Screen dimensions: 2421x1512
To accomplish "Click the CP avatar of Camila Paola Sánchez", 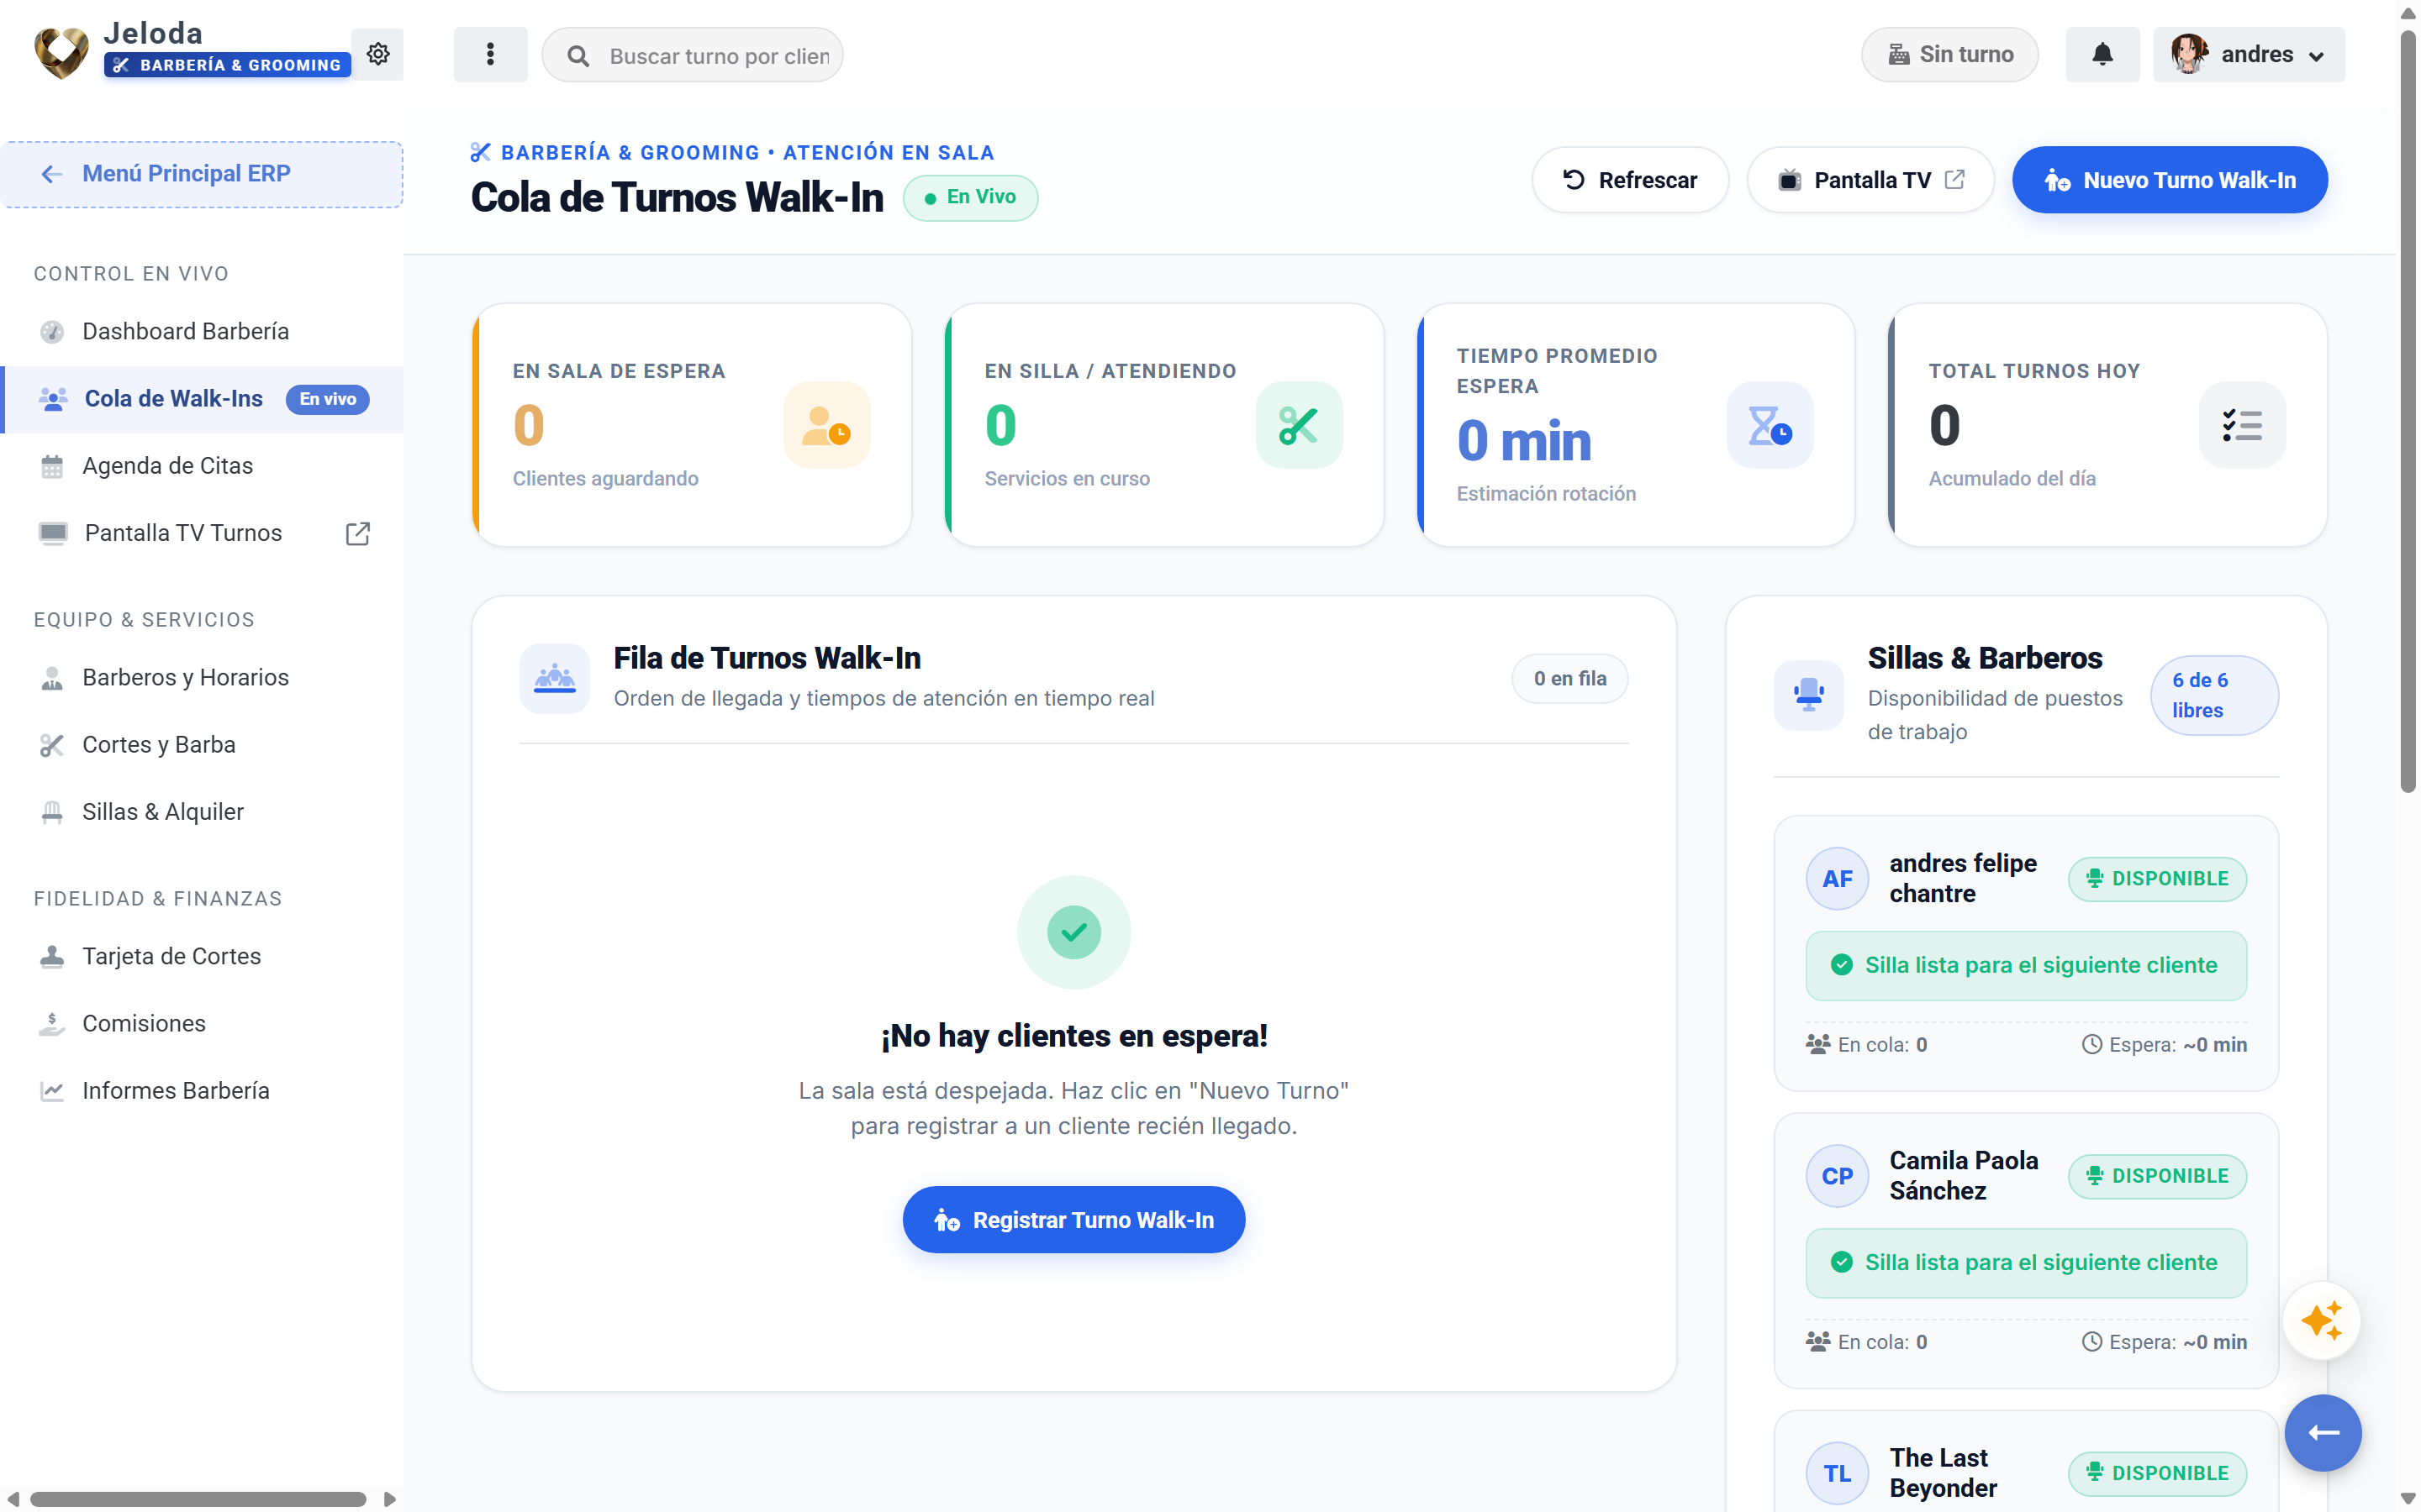I will 1837,1176.
